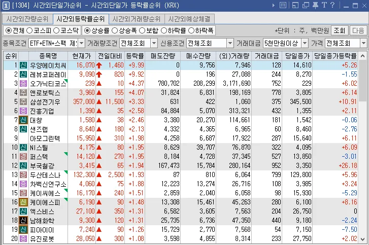Click the 신 badge next to 부국철강
The height and width of the screenshot is (245, 369).
(x=23, y=166)
